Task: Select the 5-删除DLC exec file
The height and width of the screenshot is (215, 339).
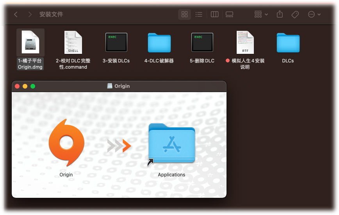Action: 202,43
